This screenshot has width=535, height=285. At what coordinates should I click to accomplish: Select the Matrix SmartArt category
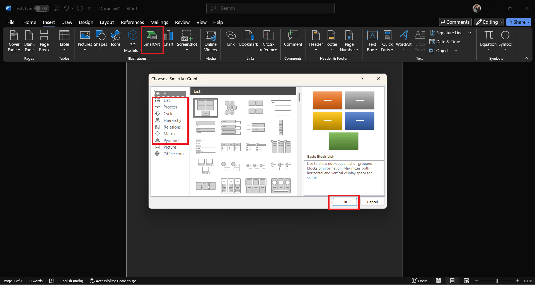(x=170, y=134)
